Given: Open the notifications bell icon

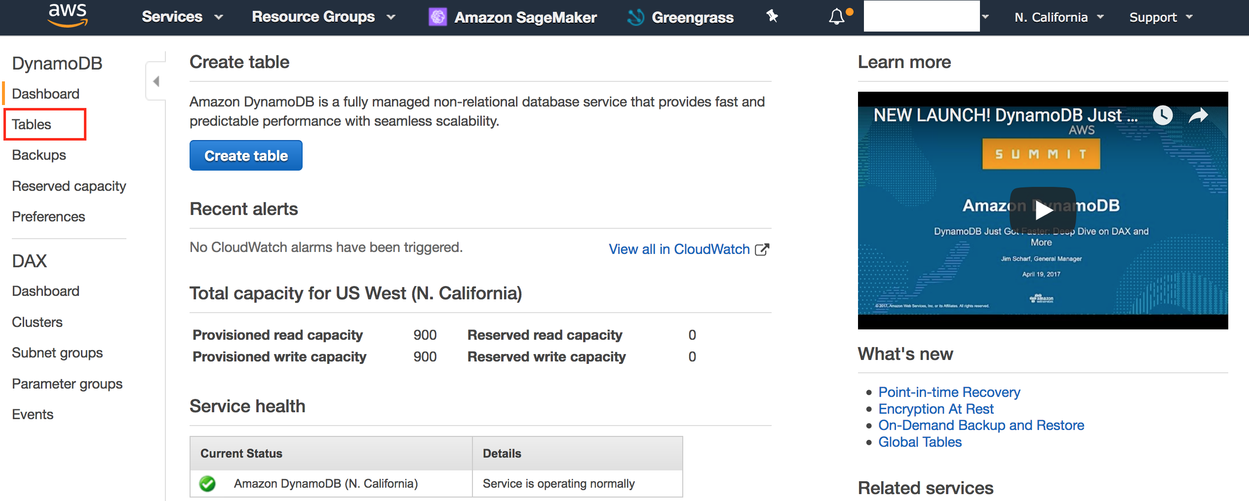Looking at the screenshot, I should click(x=836, y=17).
